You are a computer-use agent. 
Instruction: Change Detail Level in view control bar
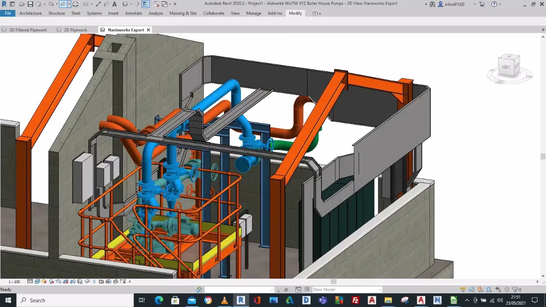30,281
